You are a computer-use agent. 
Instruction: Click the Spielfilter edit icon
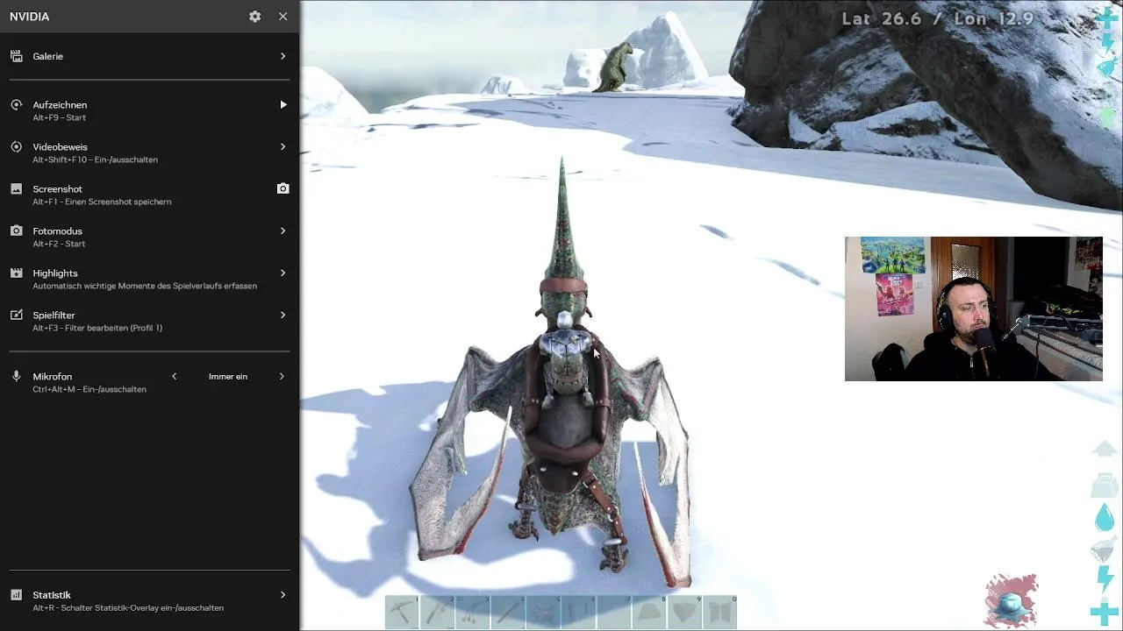coord(16,315)
